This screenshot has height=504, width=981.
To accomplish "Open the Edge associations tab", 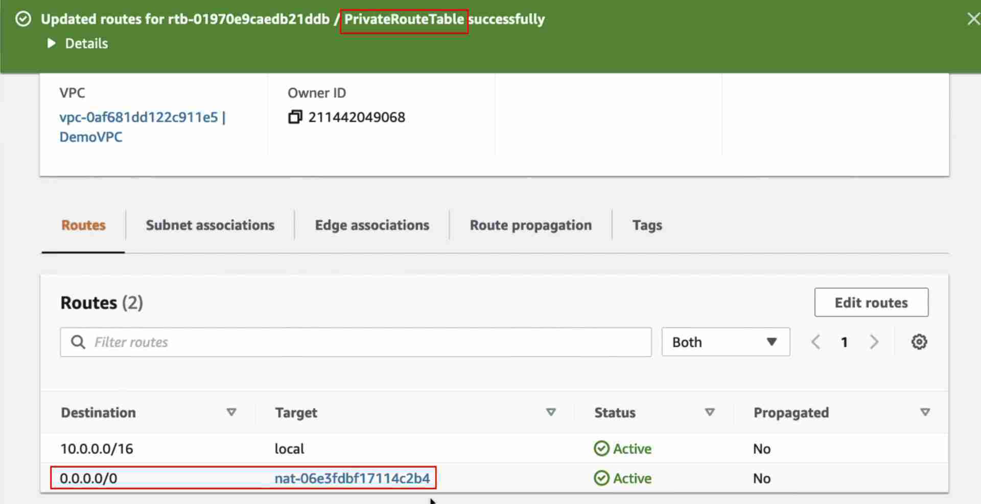I will point(372,225).
